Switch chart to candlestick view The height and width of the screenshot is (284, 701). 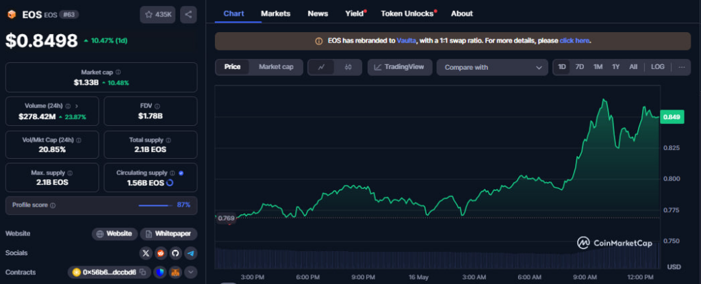348,67
